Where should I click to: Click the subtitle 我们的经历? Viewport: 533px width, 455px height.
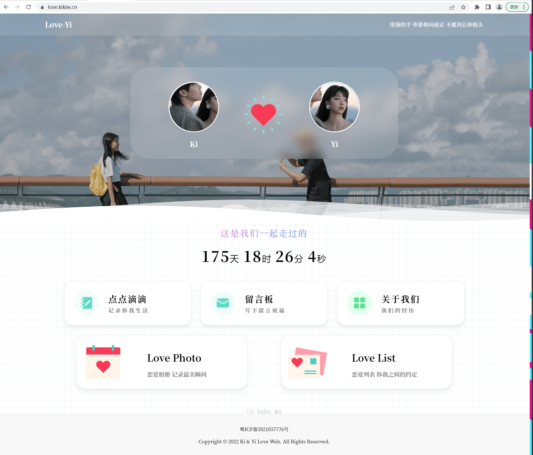tap(398, 311)
